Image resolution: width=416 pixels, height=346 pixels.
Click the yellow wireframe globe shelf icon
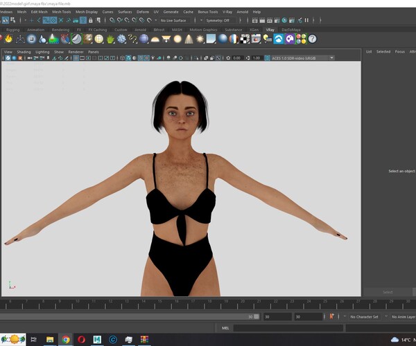click(99, 39)
